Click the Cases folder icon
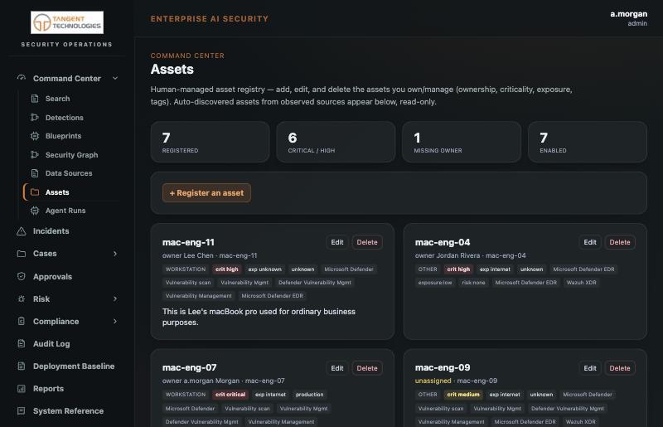The height and width of the screenshot is (427, 663). click(22, 254)
